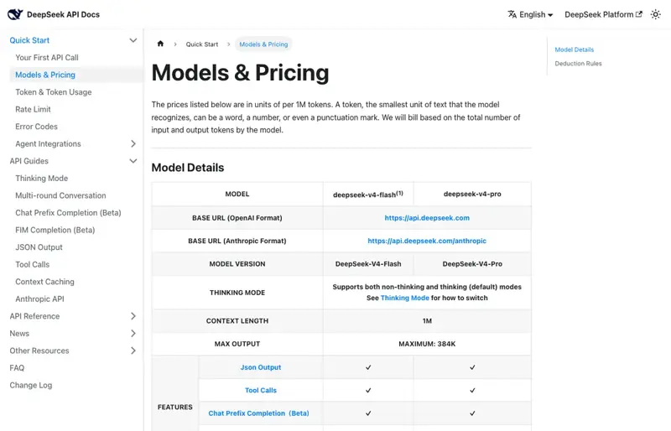Click the DeepSeek-V4-Pro version cell
Image resolution: width=671 pixels, height=431 pixels.
tap(472, 264)
